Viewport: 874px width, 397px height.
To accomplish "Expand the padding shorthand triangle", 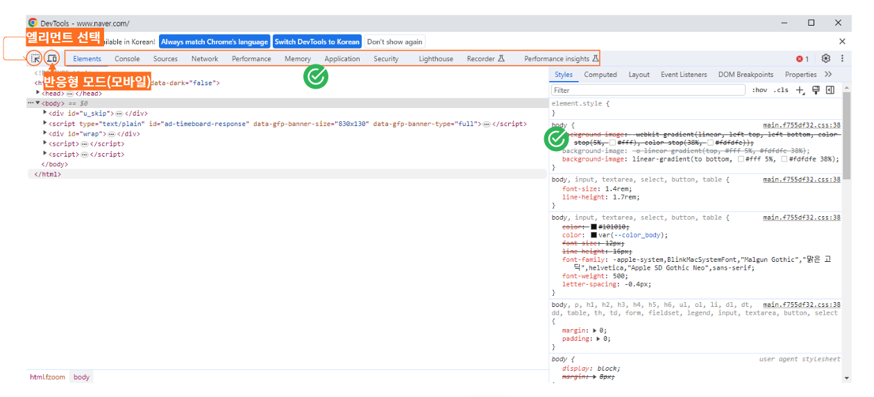I will [598, 339].
